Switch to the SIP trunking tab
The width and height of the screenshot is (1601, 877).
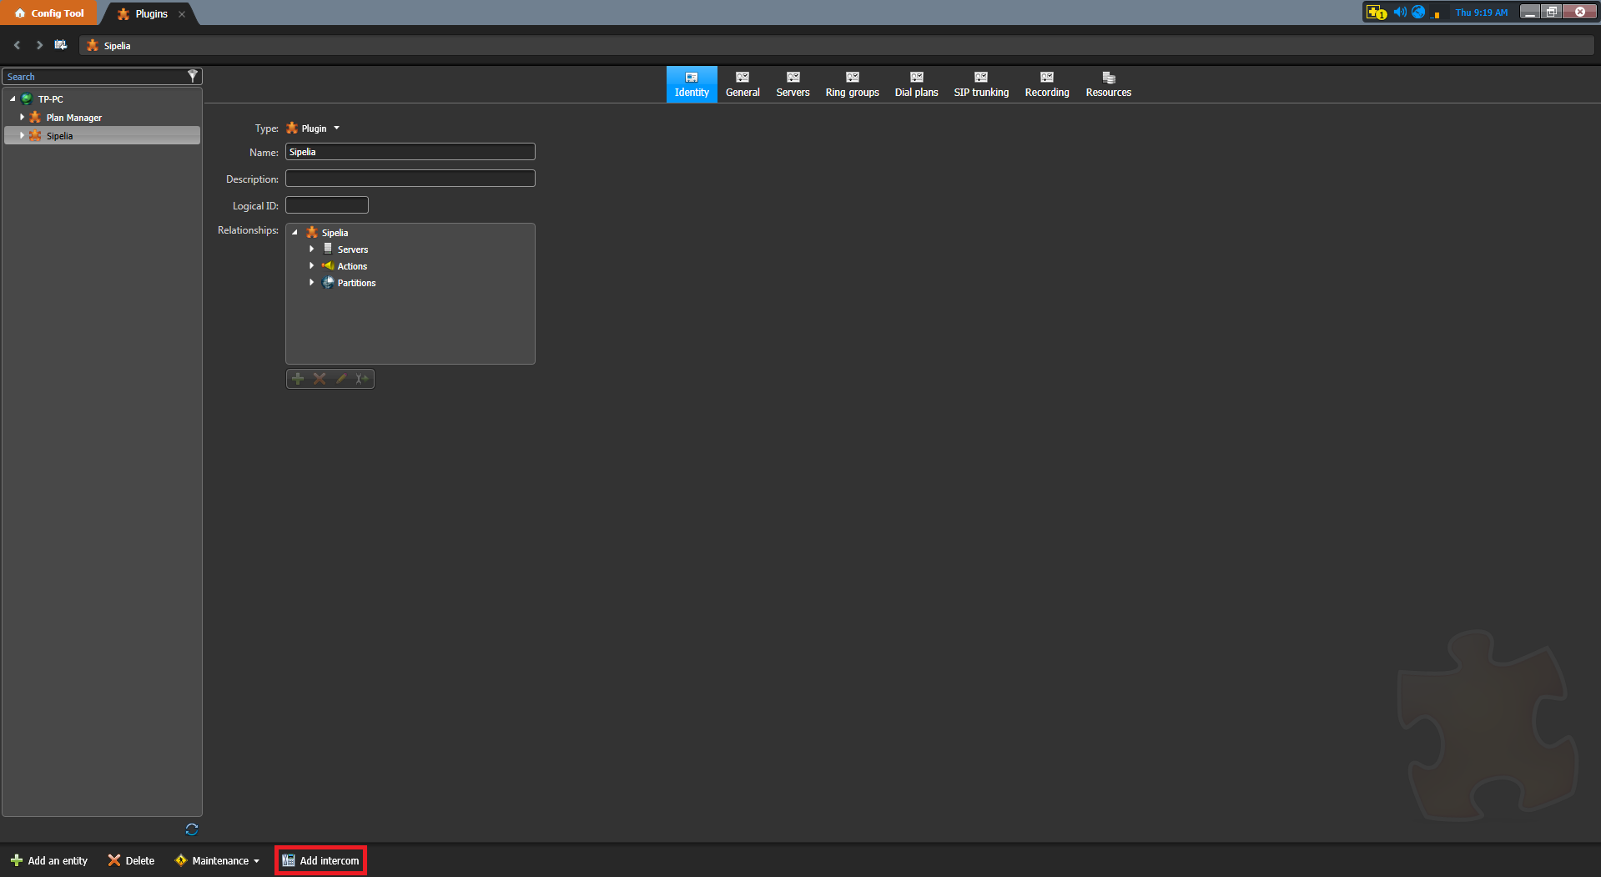coord(981,84)
